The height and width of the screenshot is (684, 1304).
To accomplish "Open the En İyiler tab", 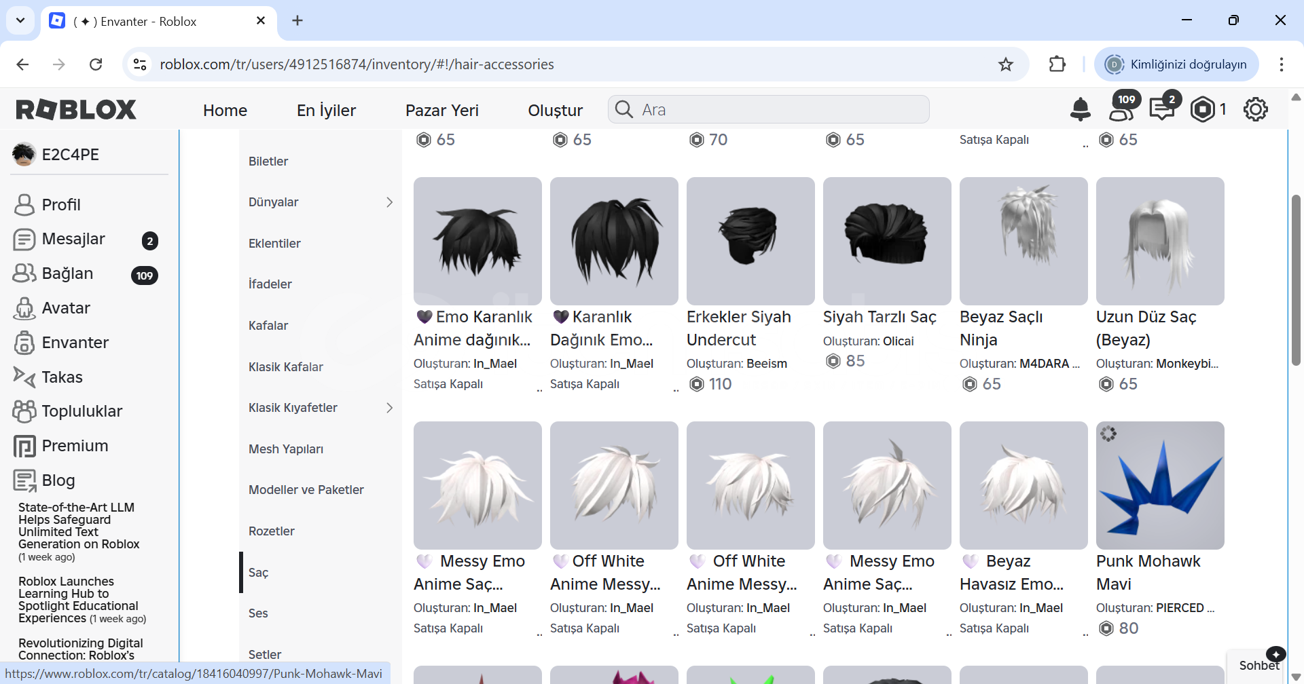I will 326,111.
